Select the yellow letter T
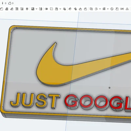 (x=54, y=101)
